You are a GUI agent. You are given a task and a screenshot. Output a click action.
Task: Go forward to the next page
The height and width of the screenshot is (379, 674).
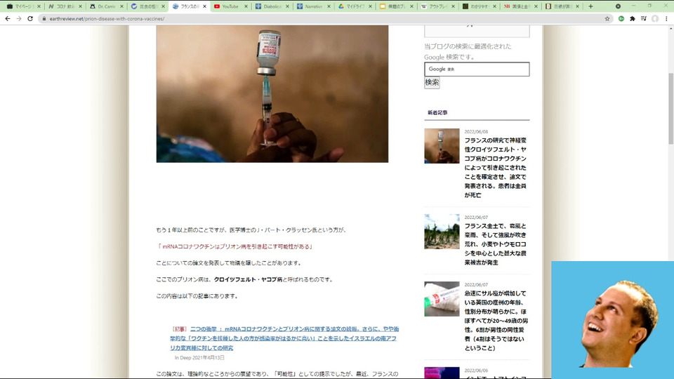(19, 18)
